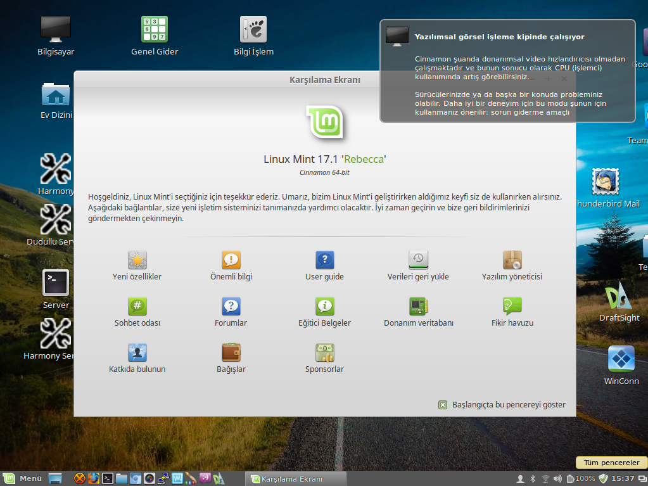Launch Pidgin chat panel launcher
The height and width of the screenshot is (486, 648).
click(205, 478)
